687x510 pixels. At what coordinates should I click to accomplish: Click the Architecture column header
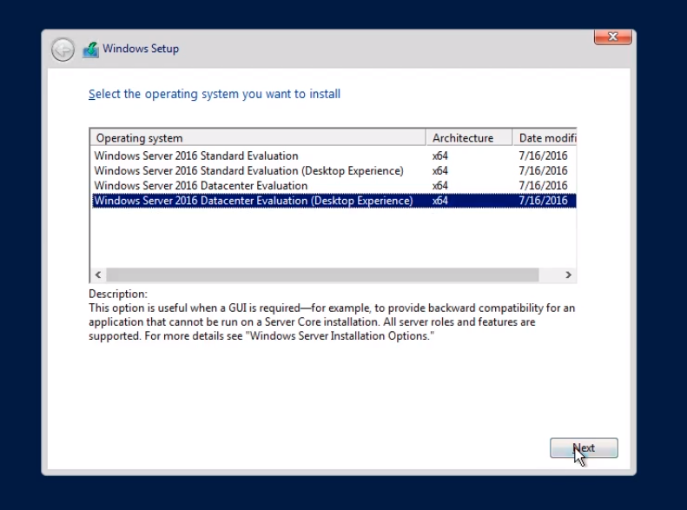click(x=468, y=138)
